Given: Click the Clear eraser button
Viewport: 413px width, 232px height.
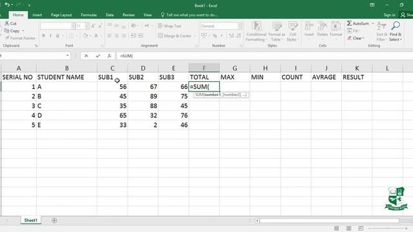Looking at the screenshot, I should [x=356, y=38].
